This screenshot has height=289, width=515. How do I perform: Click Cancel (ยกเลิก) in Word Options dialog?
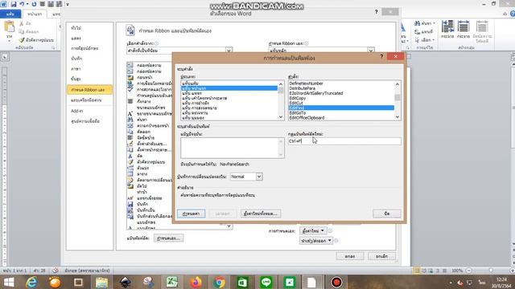[381, 256]
